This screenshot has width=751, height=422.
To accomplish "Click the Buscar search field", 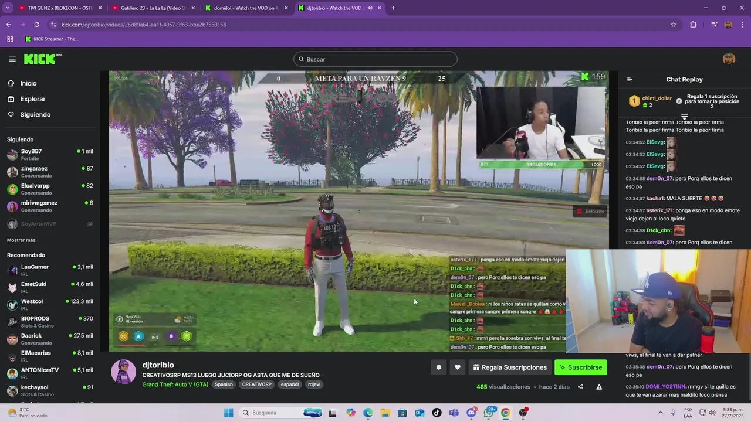I will coord(375,59).
